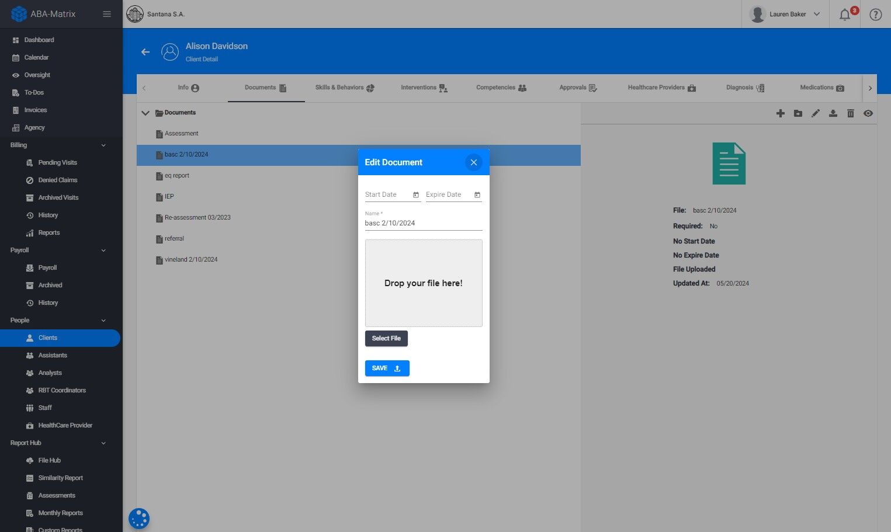Viewport: 891px width, 532px height.
Task: Click the delete trash icon
Action: 851,113
